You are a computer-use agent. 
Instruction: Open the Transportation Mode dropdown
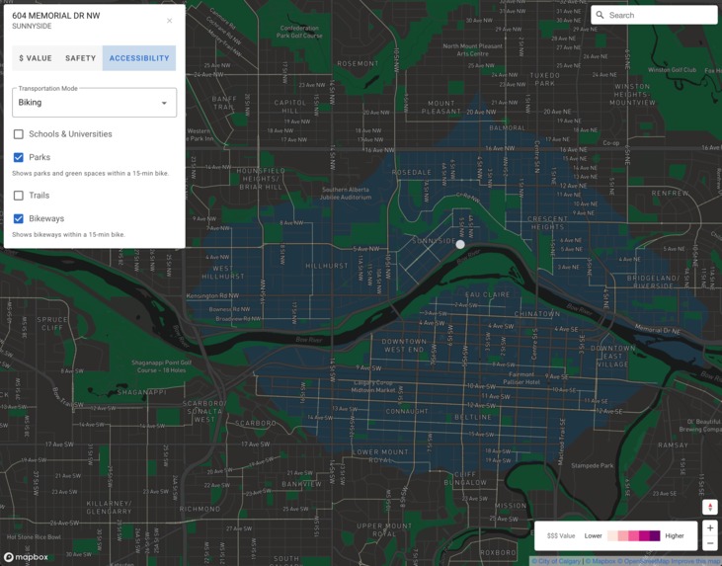(95, 103)
